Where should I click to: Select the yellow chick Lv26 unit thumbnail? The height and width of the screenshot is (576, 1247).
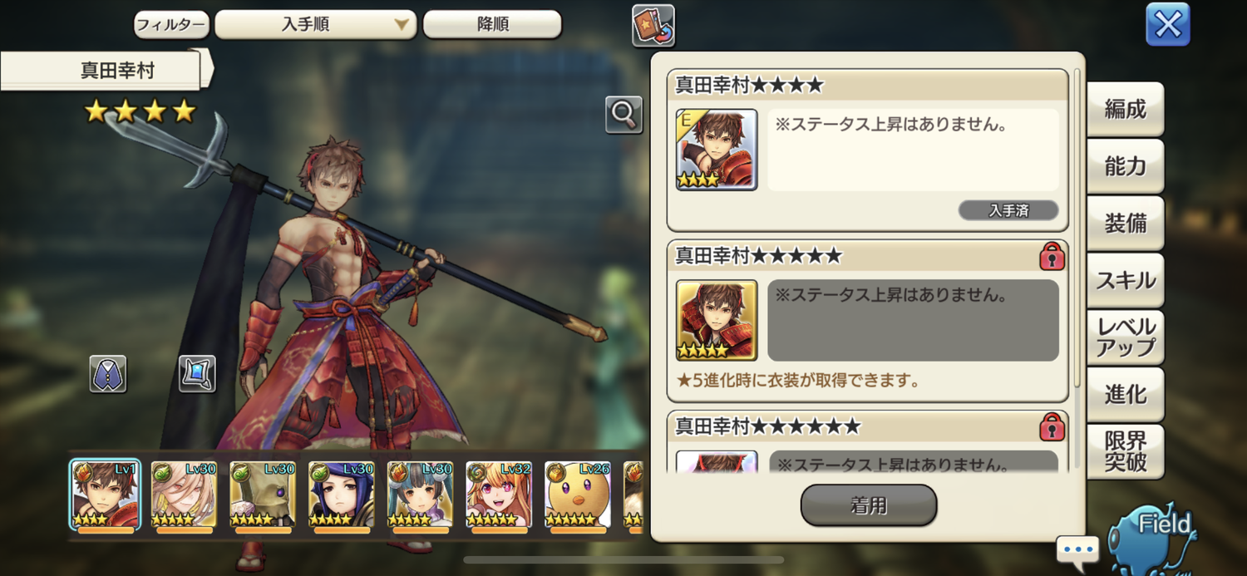pyautogui.click(x=578, y=495)
